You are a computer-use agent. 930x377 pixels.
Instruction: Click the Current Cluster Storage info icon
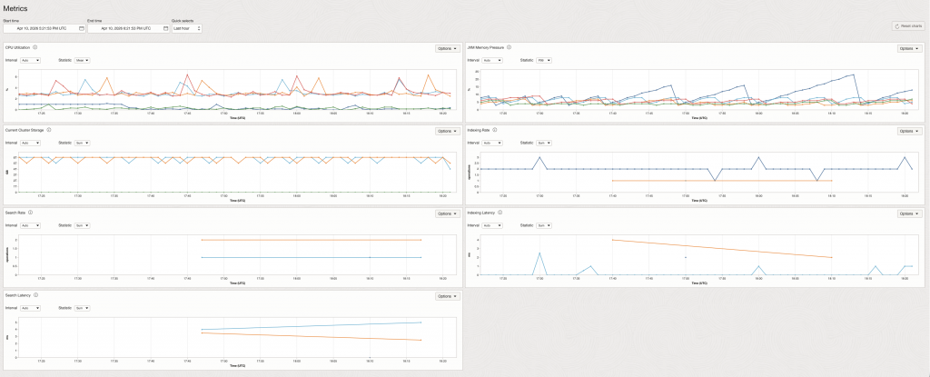(x=48, y=130)
